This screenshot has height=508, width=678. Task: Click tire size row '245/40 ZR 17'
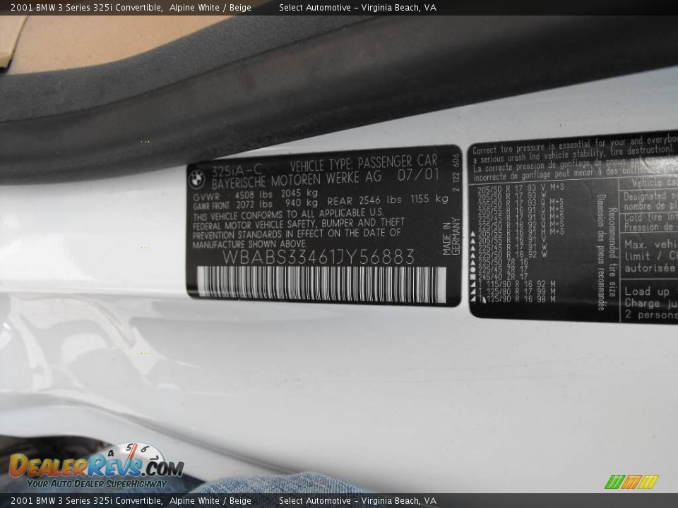tap(503, 277)
